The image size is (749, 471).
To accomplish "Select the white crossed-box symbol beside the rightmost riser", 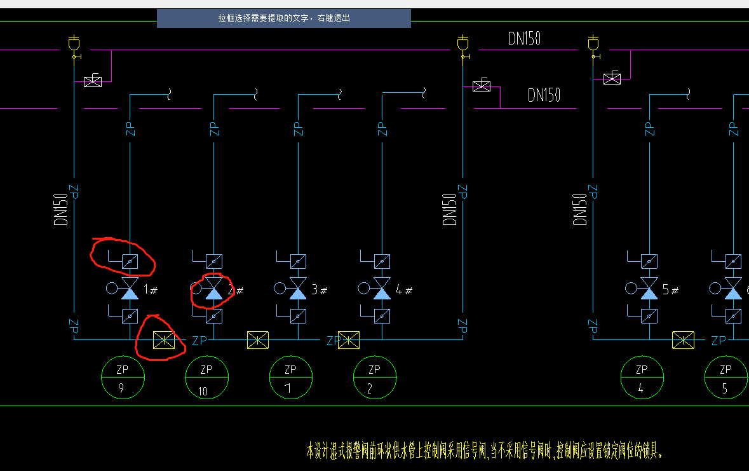I will coord(612,78).
